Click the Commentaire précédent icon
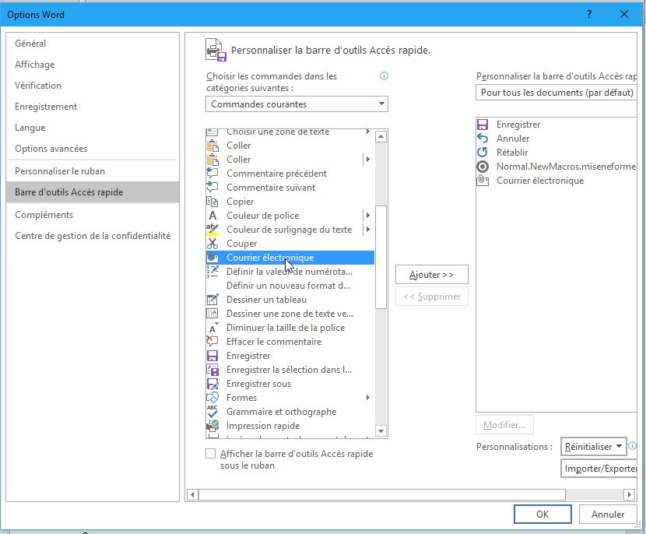 212,174
